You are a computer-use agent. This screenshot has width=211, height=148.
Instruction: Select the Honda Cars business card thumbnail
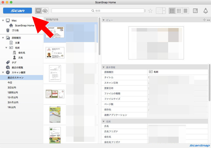click(55, 53)
